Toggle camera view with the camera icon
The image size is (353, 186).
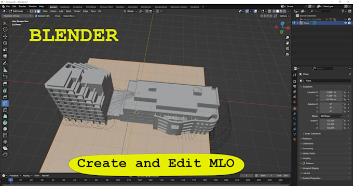pyautogui.click(x=287, y=49)
